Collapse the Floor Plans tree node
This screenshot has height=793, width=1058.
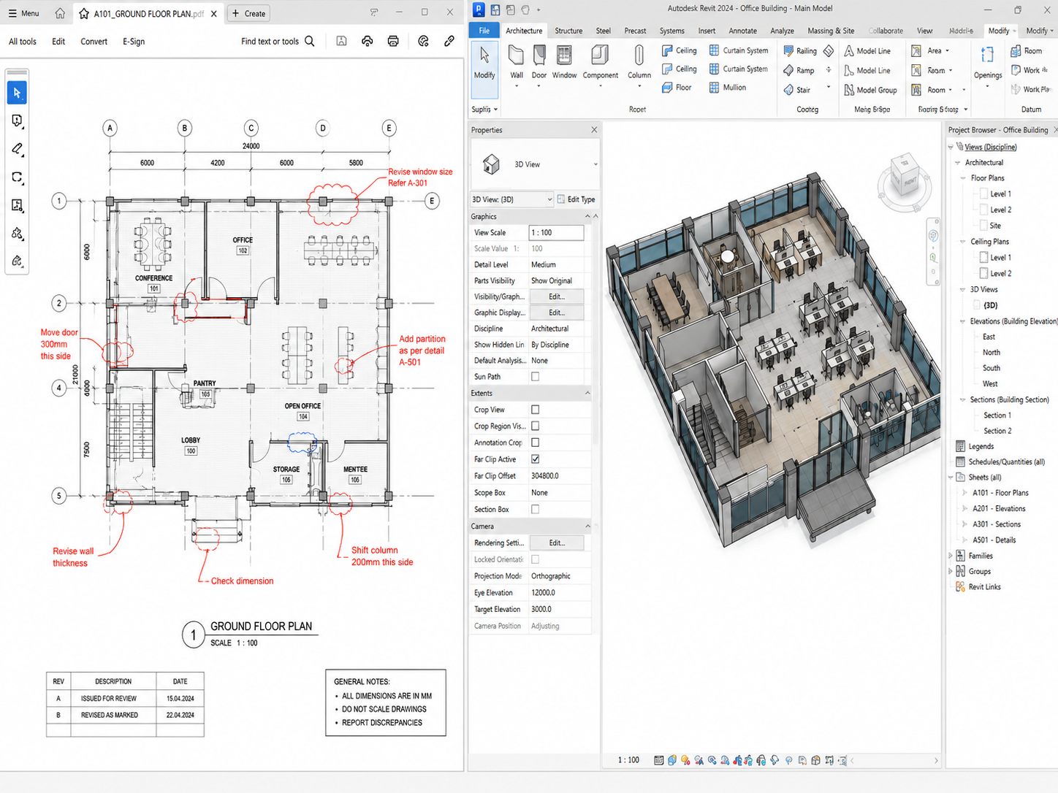click(x=962, y=178)
